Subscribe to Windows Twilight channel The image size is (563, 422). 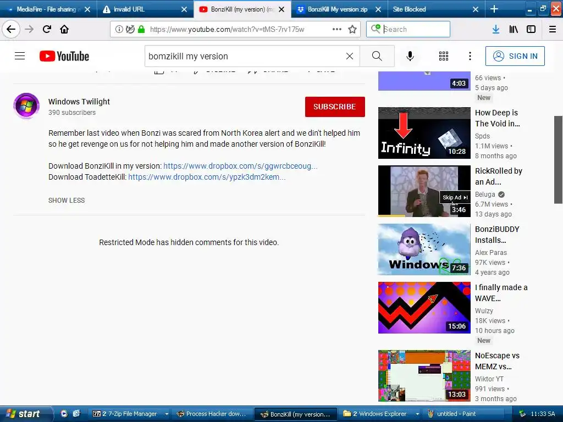click(x=335, y=107)
